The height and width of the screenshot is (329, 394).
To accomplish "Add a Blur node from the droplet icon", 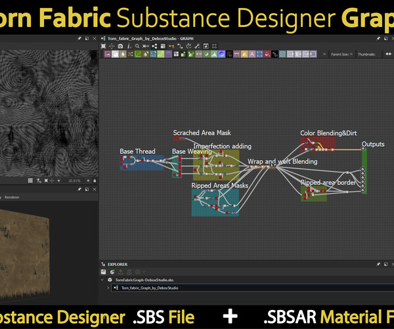I will pyautogui.click(x=123, y=54).
